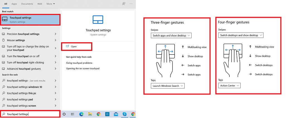Expand the More filter dropdown
The image size is (286, 119).
(x=51, y=4)
